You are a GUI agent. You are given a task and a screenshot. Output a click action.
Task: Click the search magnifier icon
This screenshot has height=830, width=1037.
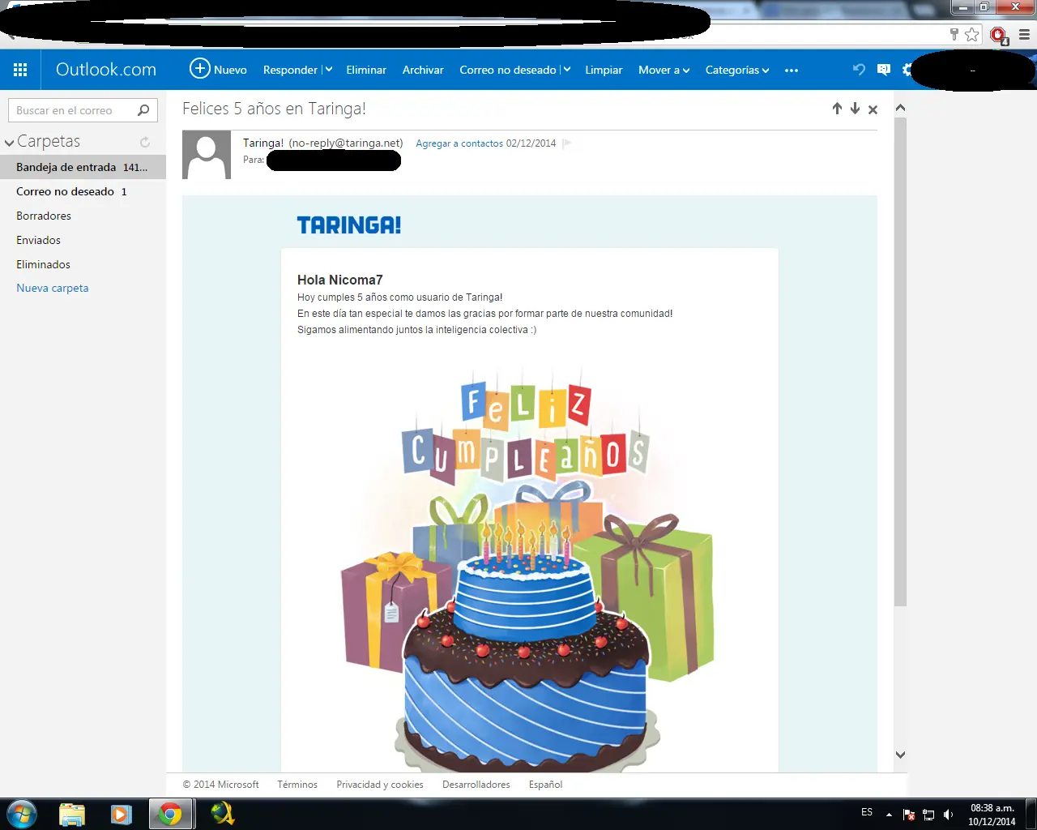(143, 110)
